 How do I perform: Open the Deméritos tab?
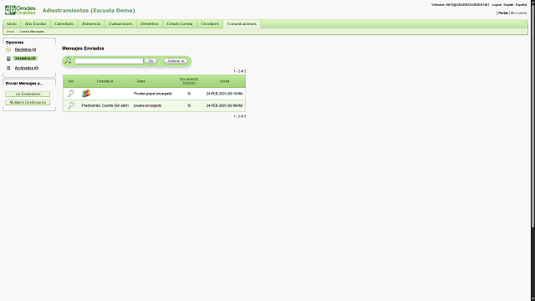(x=150, y=23)
